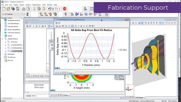Click the increase font size icon in the chart toolbar

coord(76,26)
